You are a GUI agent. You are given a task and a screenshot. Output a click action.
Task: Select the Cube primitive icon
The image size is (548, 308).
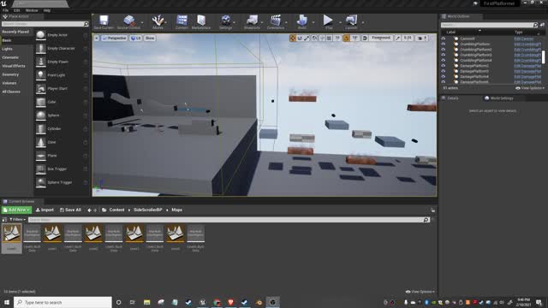click(41, 102)
